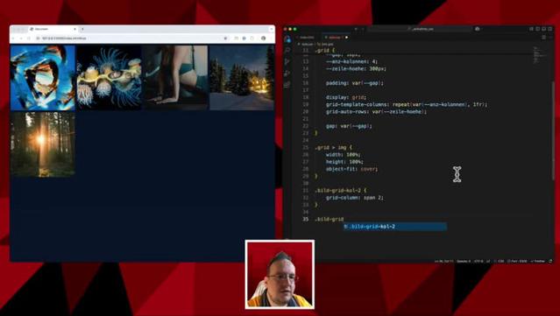
Task: Open the browser profile avatar
Action: click(263, 39)
